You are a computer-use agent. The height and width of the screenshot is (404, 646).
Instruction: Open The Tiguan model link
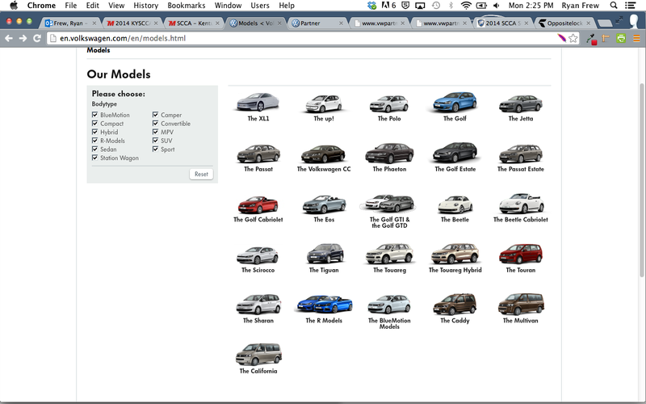pyautogui.click(x=324, y=270)
